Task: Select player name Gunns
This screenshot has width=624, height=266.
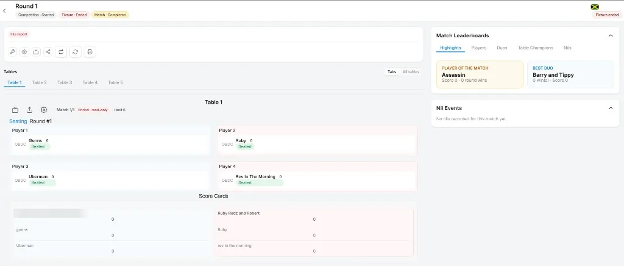Action: coord(35,140)
